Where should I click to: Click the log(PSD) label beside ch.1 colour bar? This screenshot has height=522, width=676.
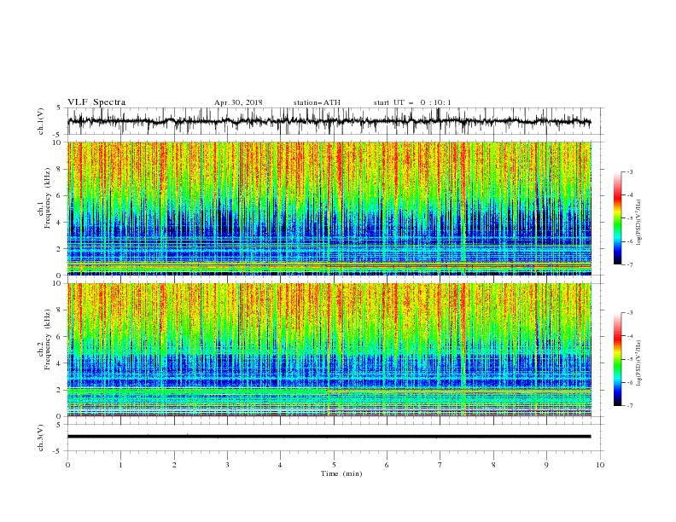[639, 223]
